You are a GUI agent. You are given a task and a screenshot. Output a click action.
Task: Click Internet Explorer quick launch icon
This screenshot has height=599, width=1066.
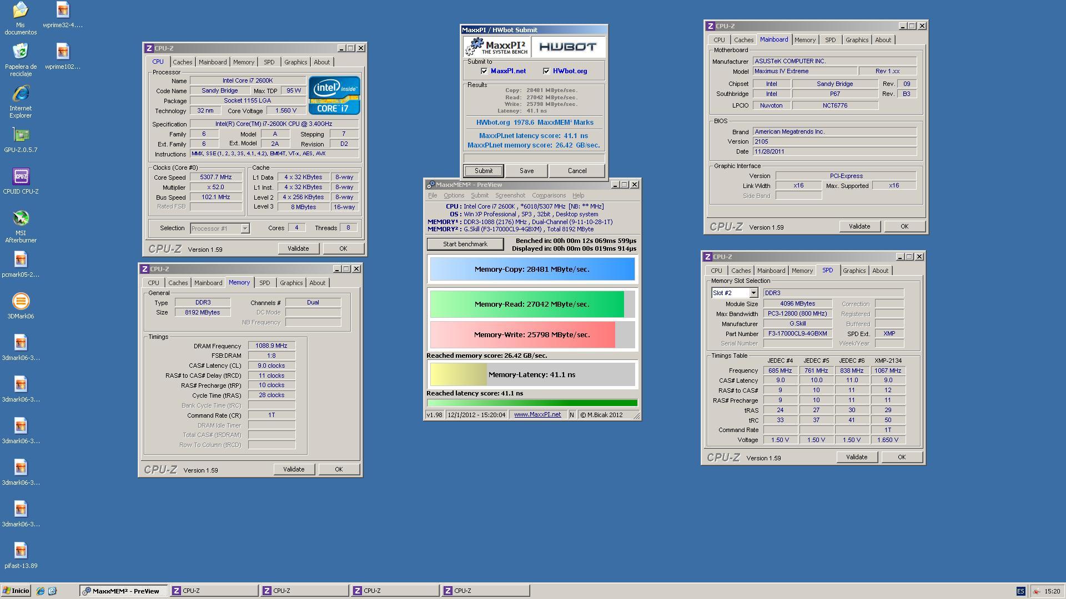tap(40, 591)
